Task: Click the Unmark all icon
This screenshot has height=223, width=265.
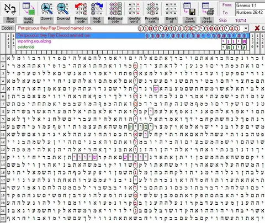Action: pos(171,9)
